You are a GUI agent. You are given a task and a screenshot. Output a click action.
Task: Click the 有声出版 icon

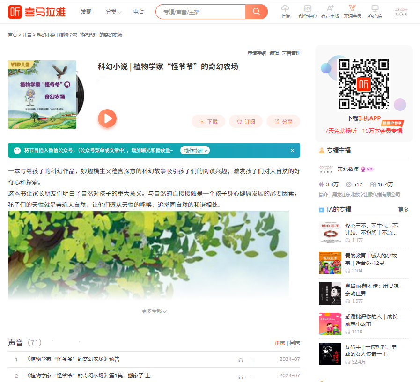pos(330,12)
